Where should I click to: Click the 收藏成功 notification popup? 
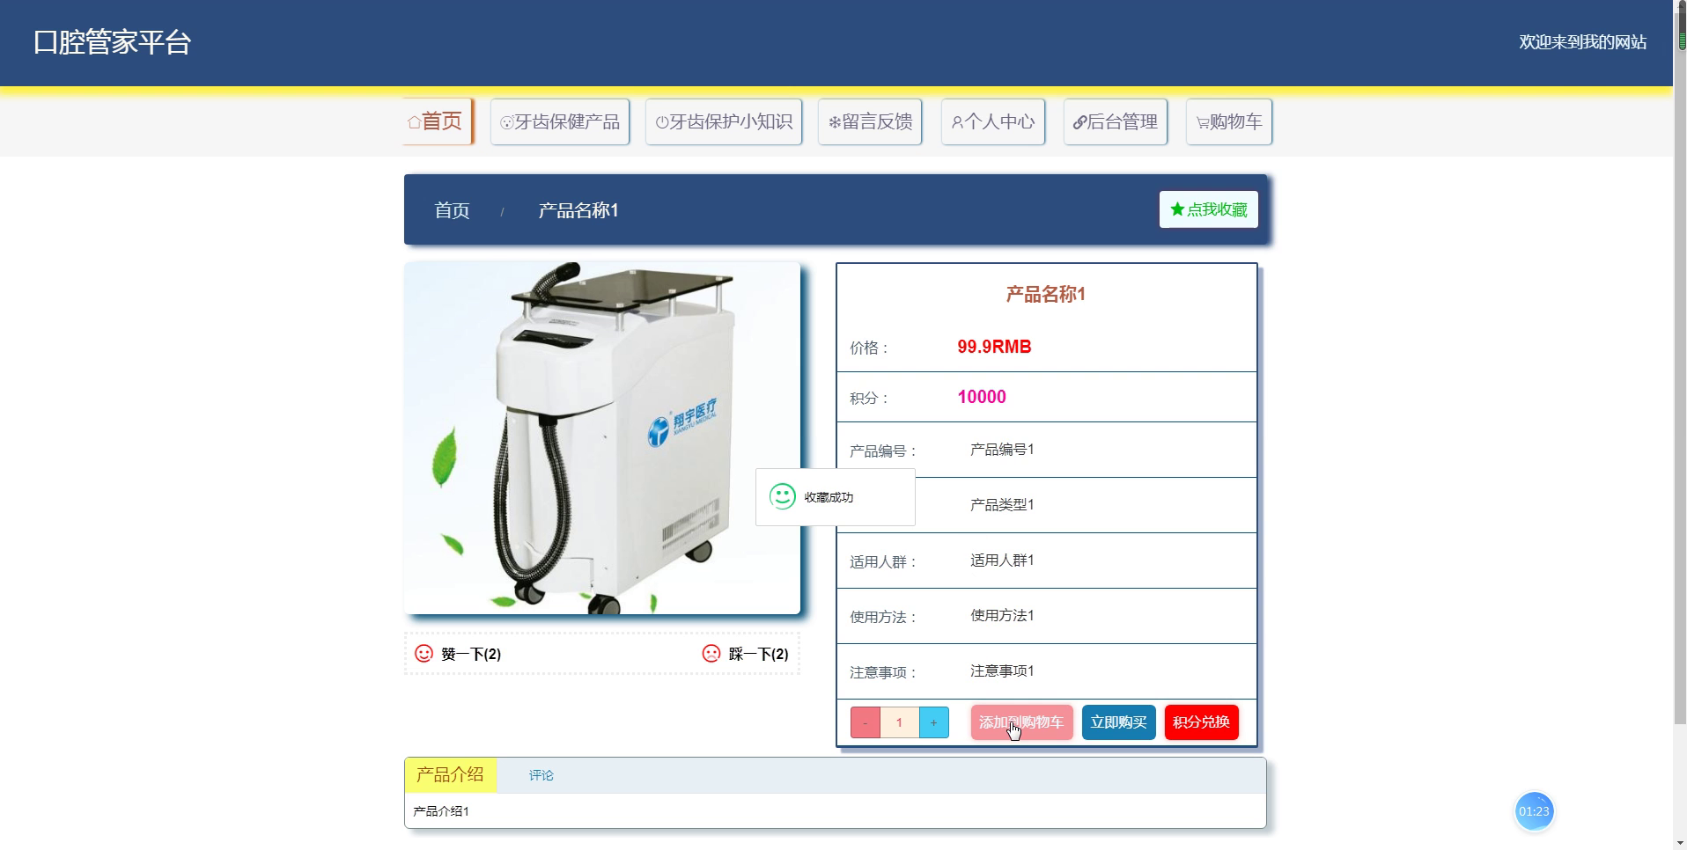point(836,497)
